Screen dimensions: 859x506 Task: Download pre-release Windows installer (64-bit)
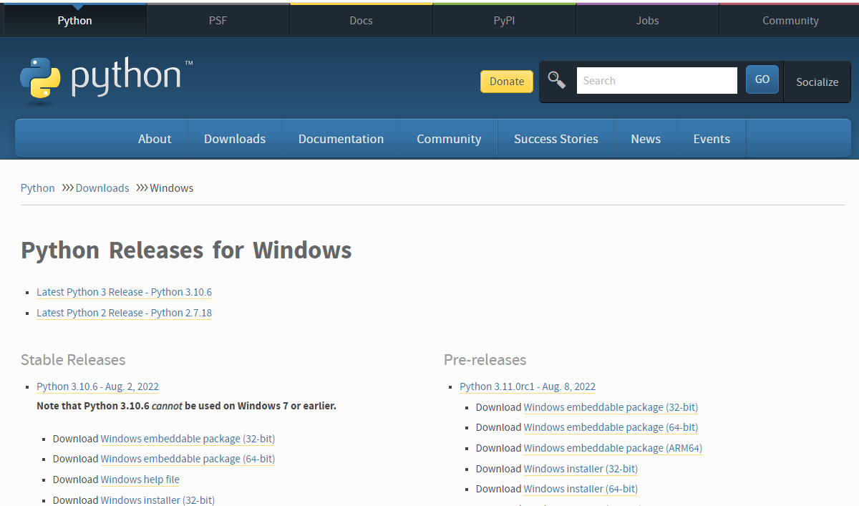click(x=581, y=489)
